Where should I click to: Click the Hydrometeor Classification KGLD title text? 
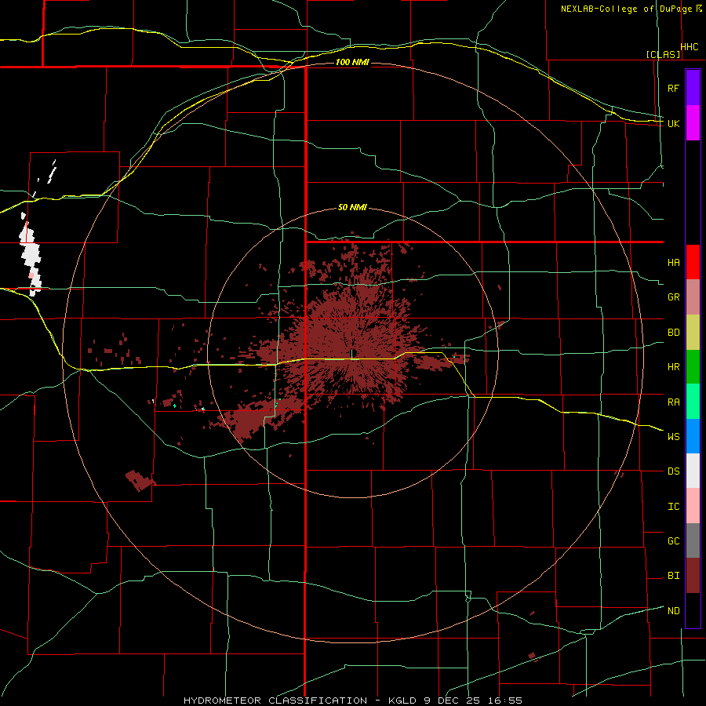353,701
